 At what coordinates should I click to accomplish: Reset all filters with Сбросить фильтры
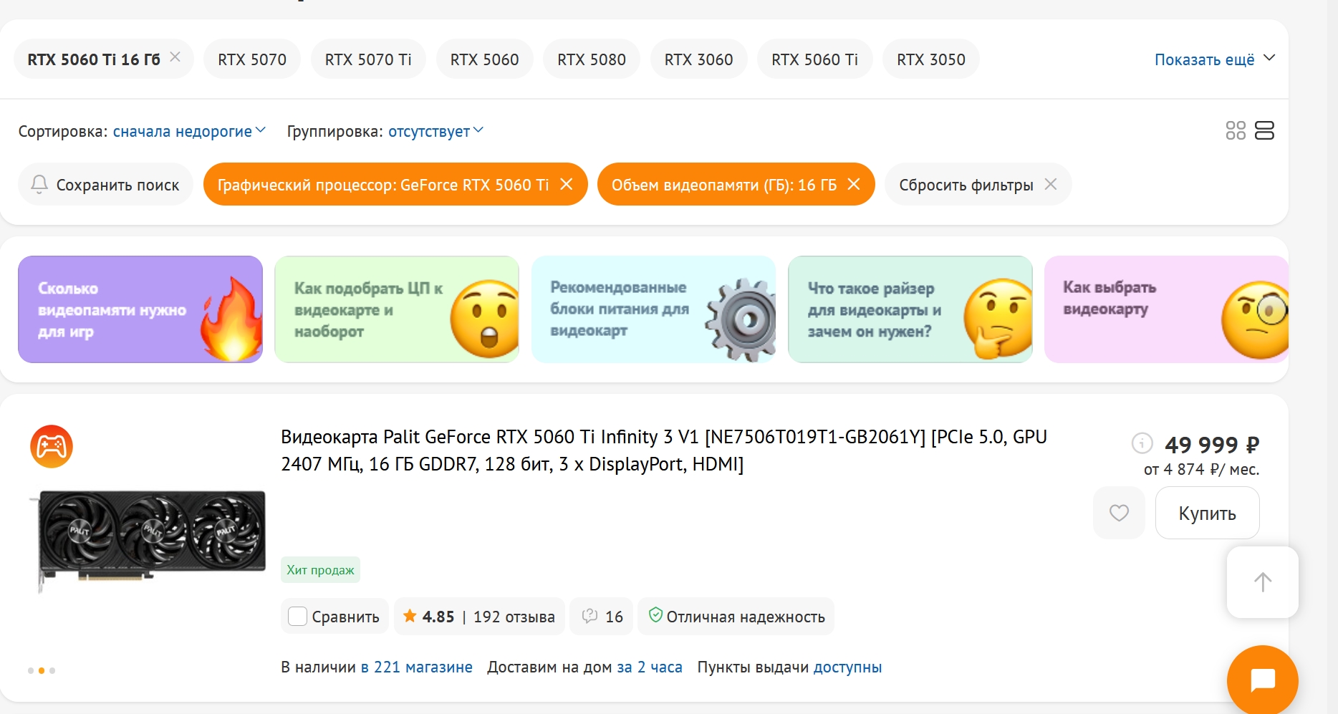pos(978,185)
